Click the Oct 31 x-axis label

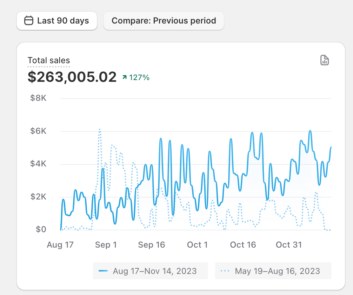(x=289, y=245)
